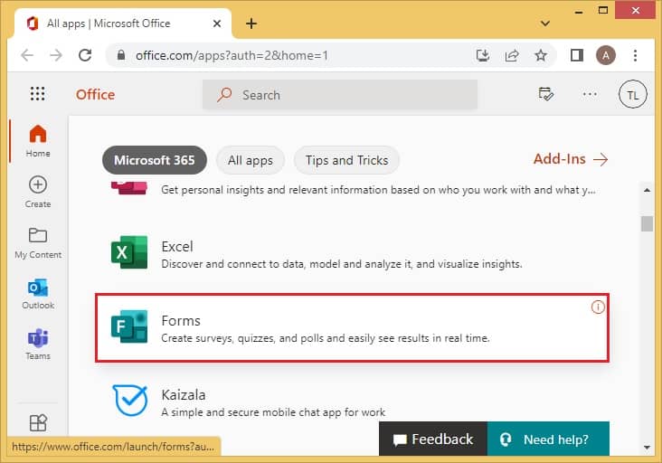The width and height of the screenshot is (662, 463).
Task: Click the Forms app name
Action: click(x=181, y=321)
